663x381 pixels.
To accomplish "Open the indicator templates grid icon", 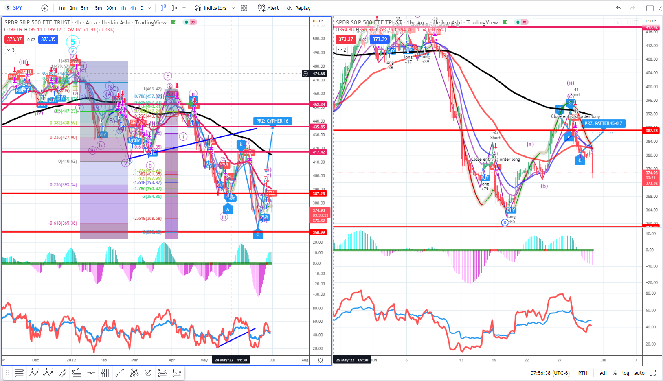I will (x=244, y=8).
